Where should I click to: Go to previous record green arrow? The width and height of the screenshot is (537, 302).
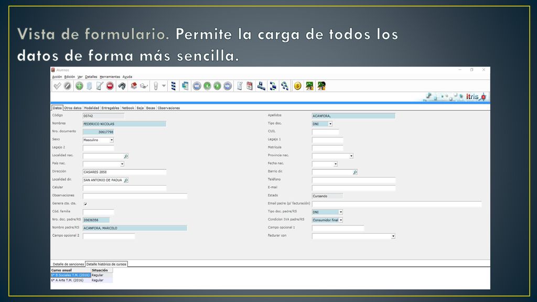207,86
